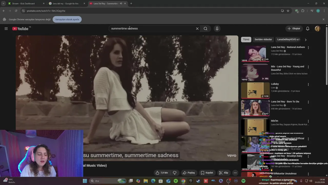328x185 pixels.
Task: Open a new Chrome tab
Action: tap(131, 4)
